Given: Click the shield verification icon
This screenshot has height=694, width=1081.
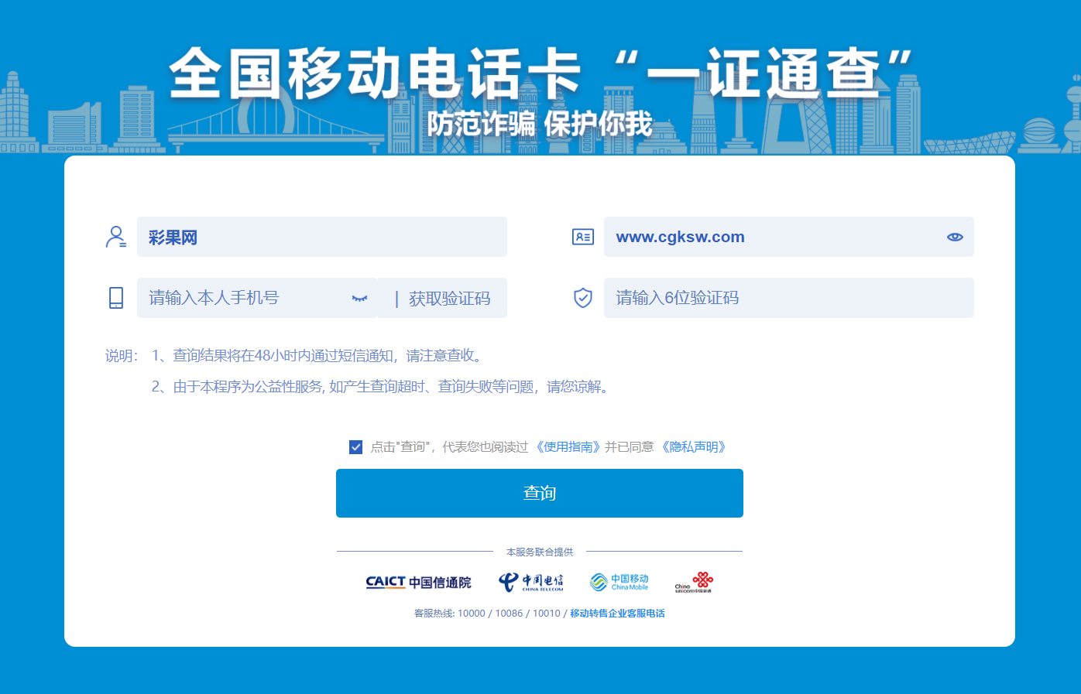Looking at the screenshot, I should click(x=582, y=298).
